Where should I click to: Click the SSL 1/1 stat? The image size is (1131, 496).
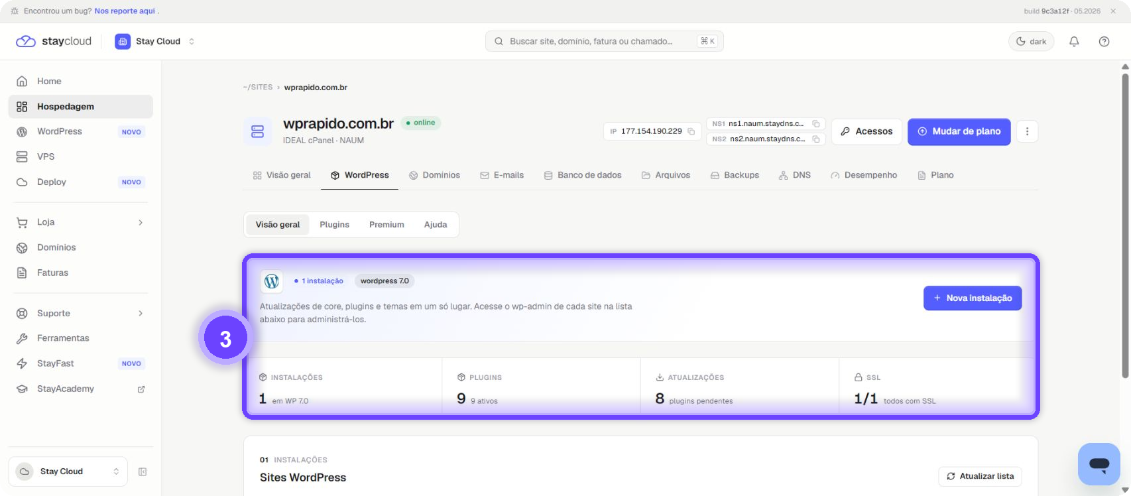point(937,389)
